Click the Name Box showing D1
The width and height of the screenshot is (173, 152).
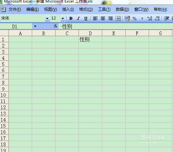[16, 26]
